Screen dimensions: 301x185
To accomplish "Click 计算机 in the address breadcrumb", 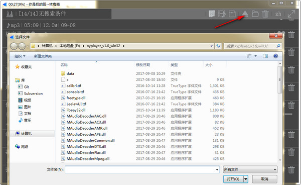I will tap(47, 46).
